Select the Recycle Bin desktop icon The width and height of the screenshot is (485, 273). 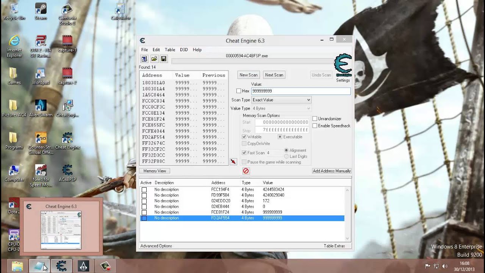[14, 11]
